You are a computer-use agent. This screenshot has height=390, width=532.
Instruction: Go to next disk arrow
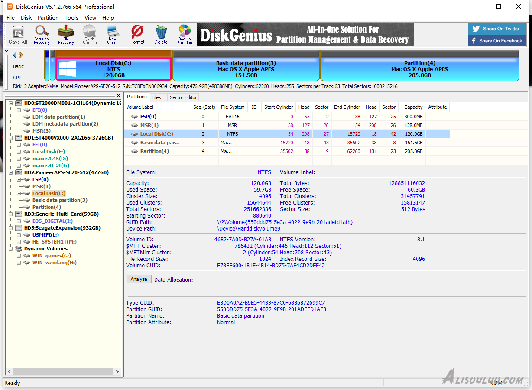tap(21, 55)
